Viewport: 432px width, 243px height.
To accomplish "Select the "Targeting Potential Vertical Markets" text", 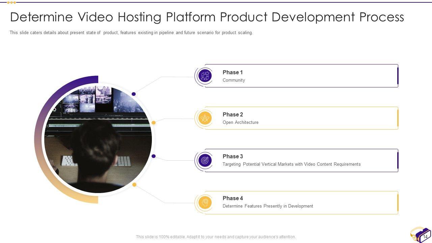I will coord(291,164).
